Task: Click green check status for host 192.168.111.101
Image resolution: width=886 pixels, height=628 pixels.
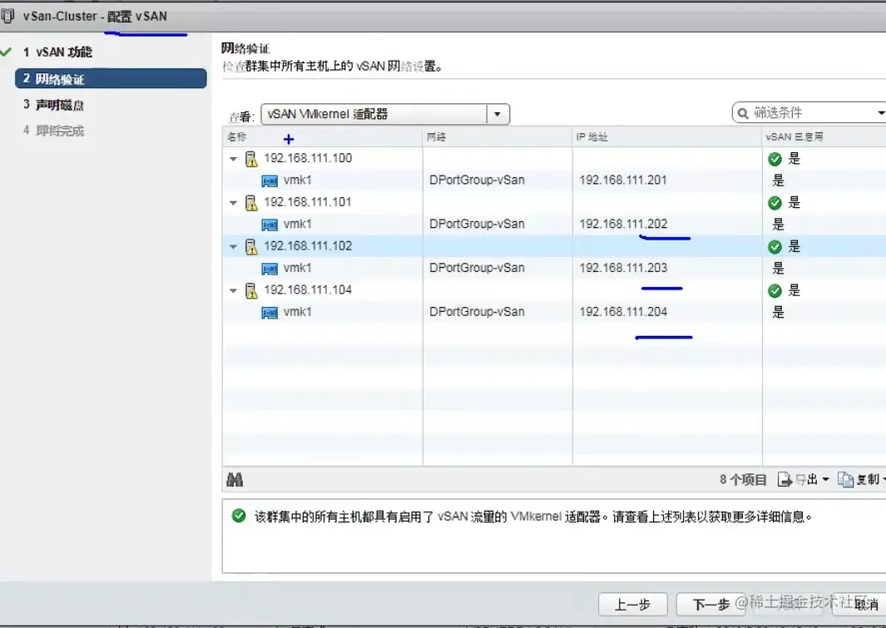Action: [x=775, y=203]
